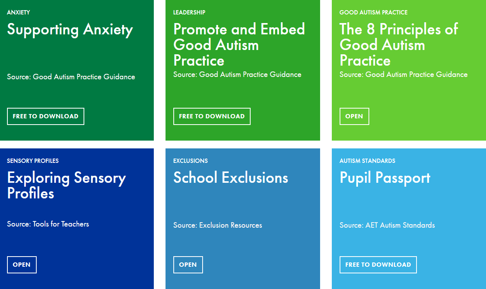The height and width of the screenshot is (289, 486).
Task: Click OPEN on Exploring Sensory Profiles
Action: 21,264
